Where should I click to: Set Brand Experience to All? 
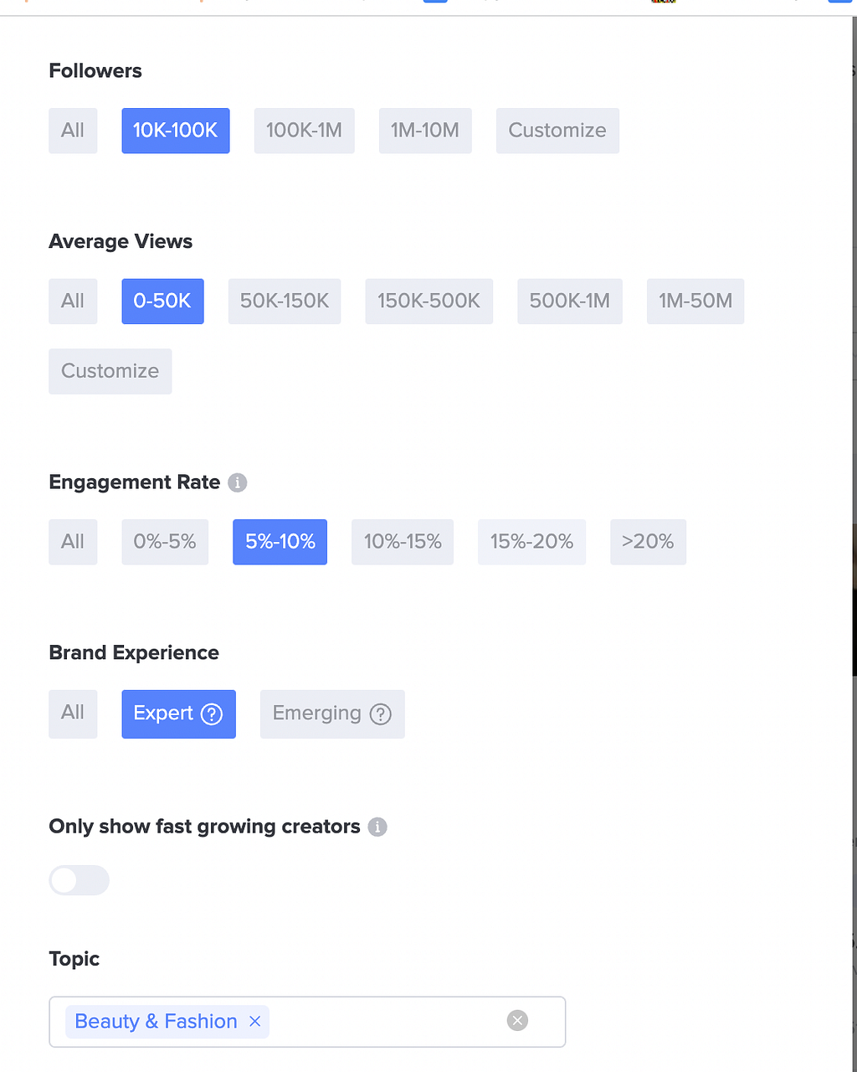[73, 714]
